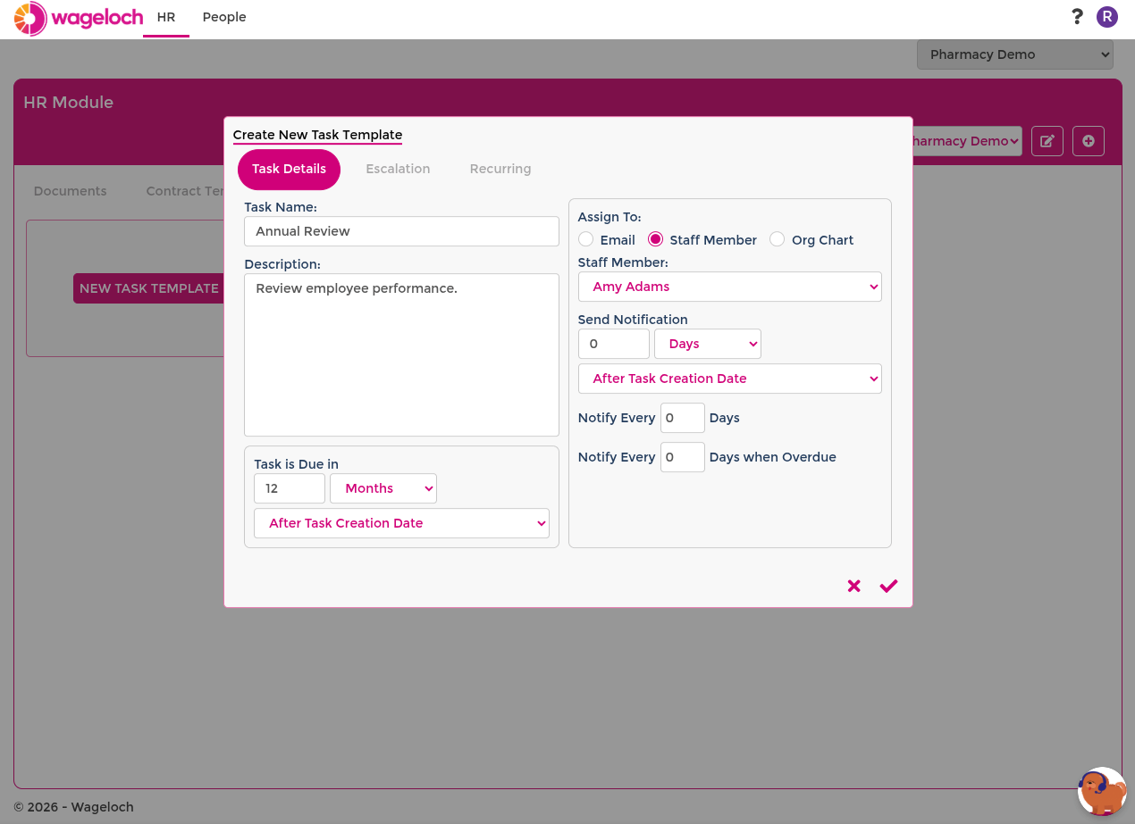Click the Notify Every Days when Overdue field
This screenshot has height=824, width=1135.
click(683, 457)
